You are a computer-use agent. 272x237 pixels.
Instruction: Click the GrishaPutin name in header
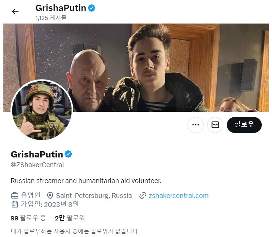coord(61,8)
